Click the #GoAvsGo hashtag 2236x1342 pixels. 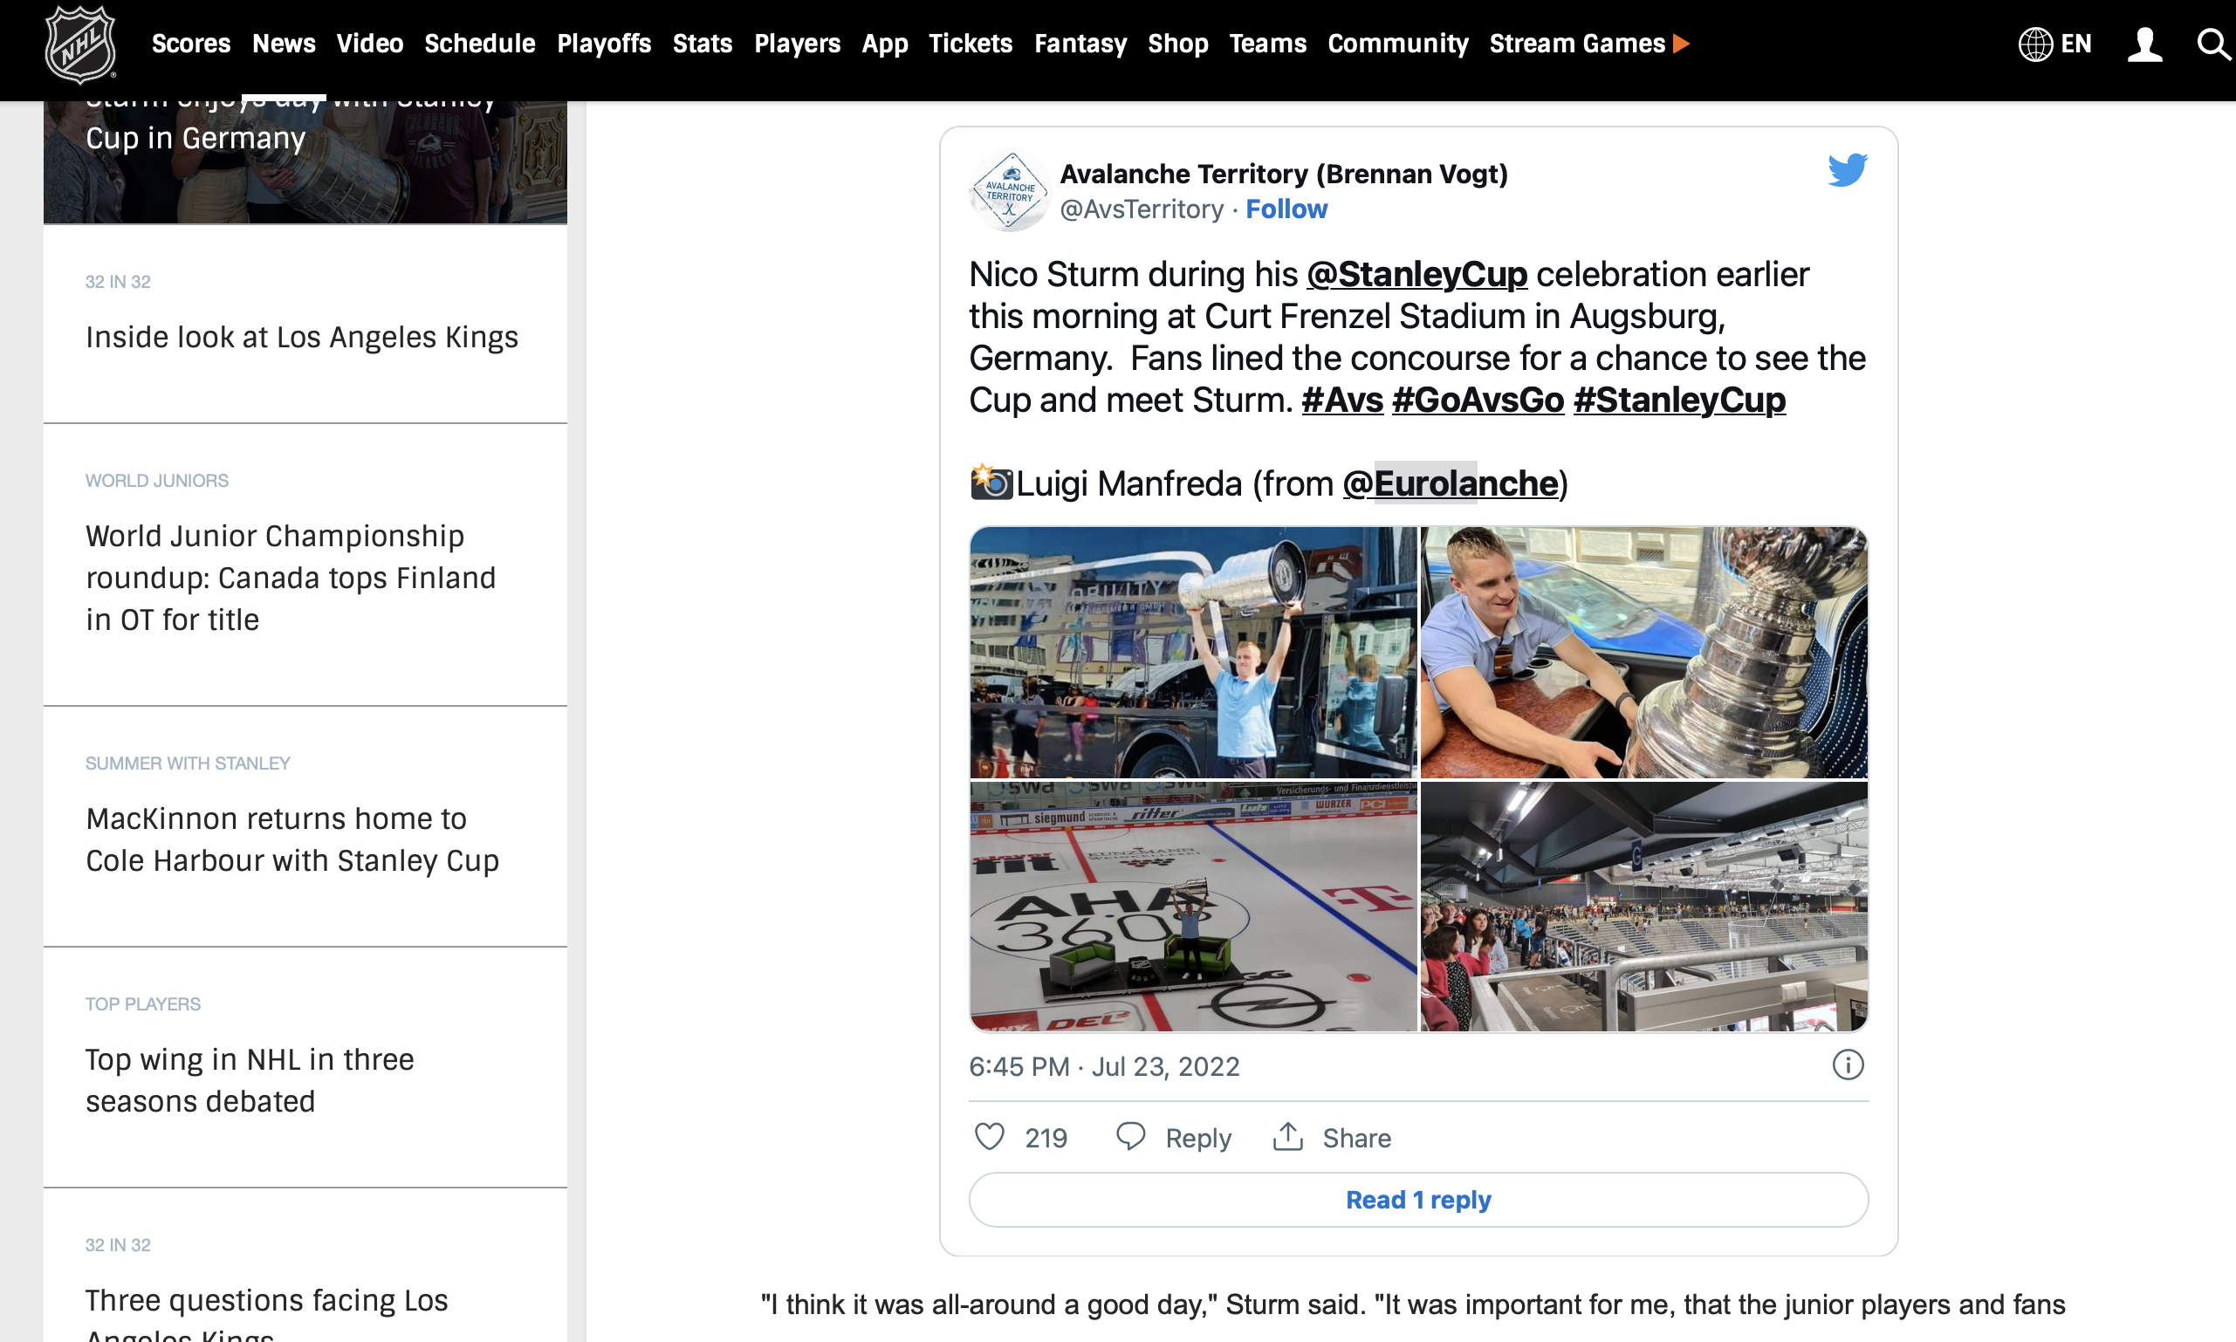pos(1478,400)
